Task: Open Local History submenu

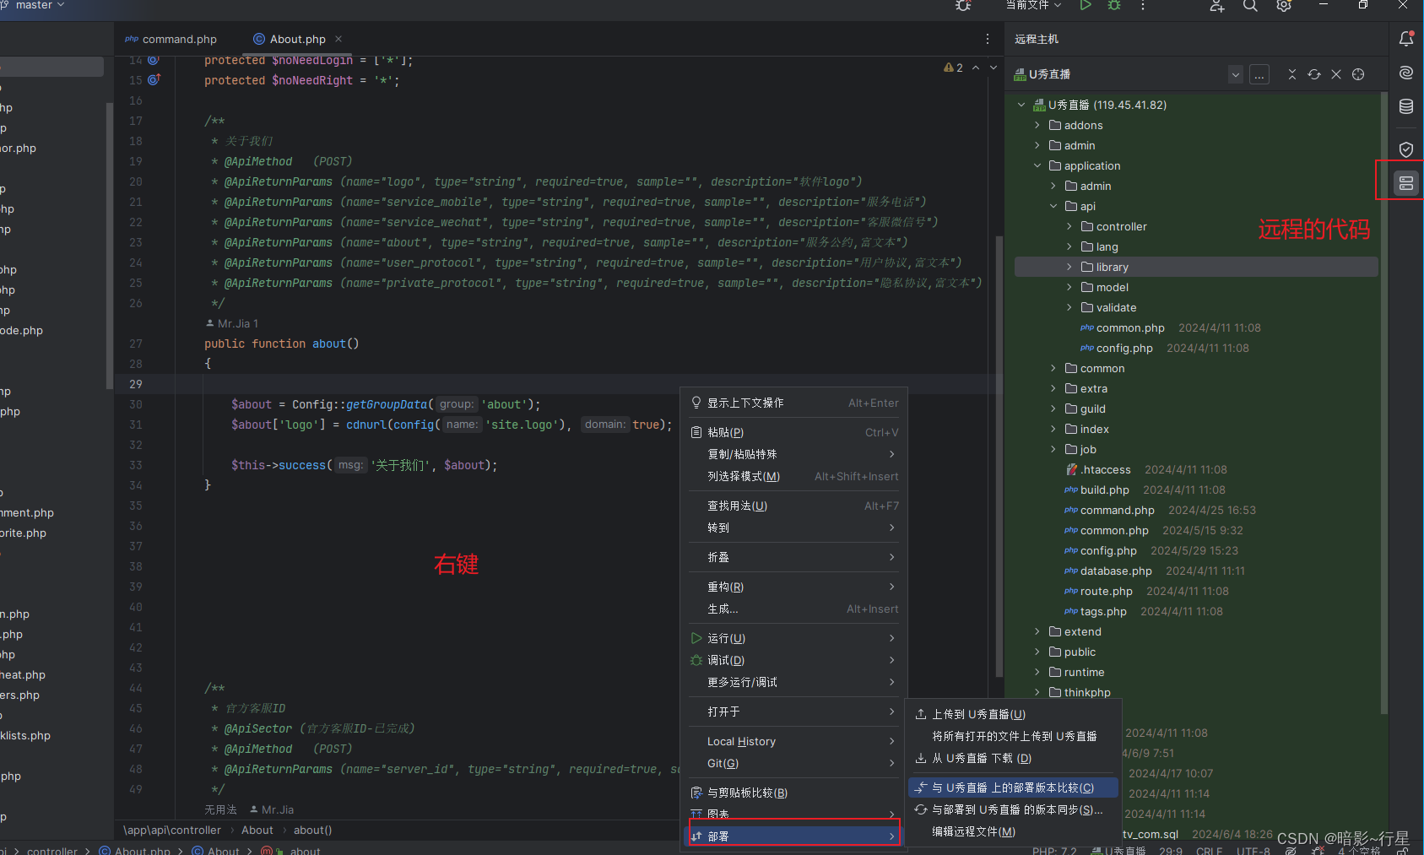Action: tap(794, 741)
